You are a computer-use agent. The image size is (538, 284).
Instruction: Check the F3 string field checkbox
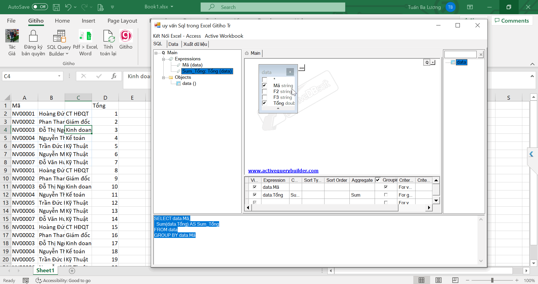[x=264, y=97]
